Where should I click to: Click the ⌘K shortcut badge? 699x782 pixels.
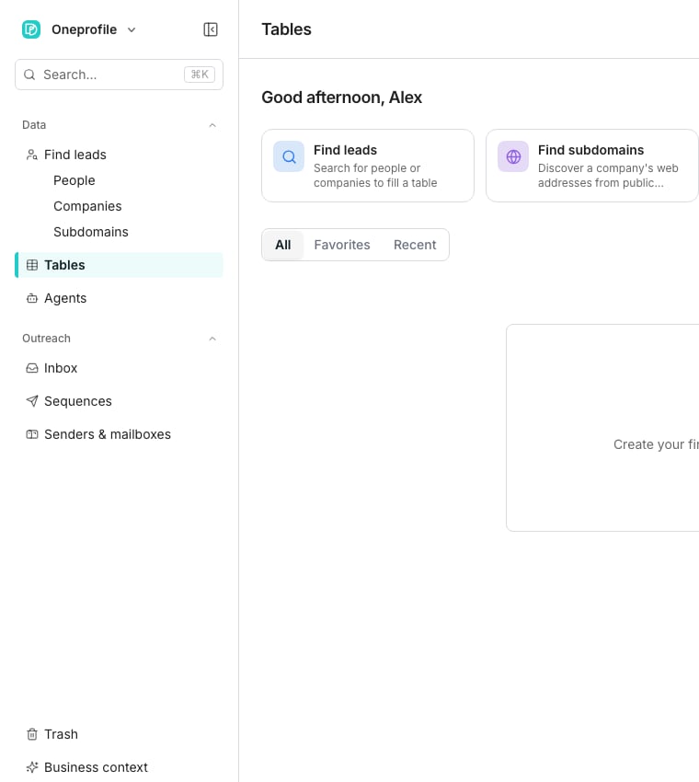click(x=200, y=75)
